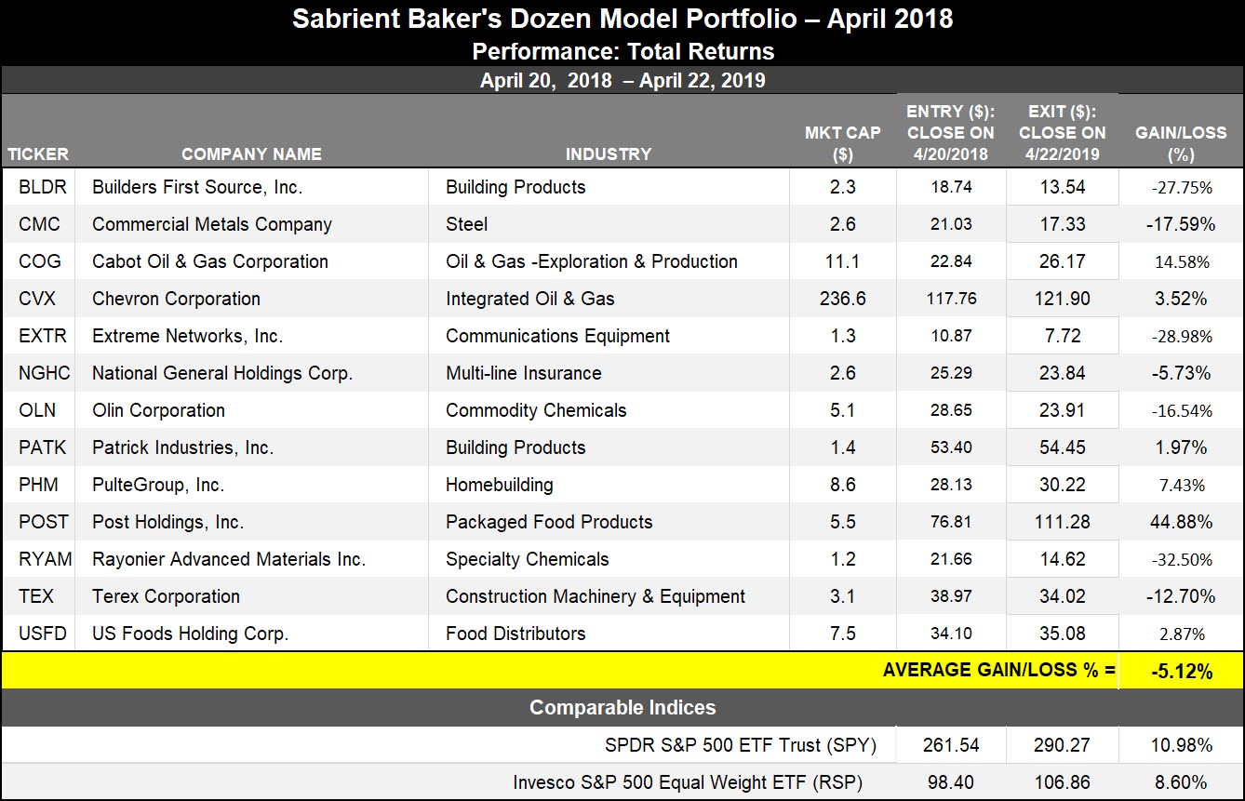Click Packaged Food Products industry cell
This screenshot has width=1245, height=801.
pyautogui.click(x=549, y=522)
